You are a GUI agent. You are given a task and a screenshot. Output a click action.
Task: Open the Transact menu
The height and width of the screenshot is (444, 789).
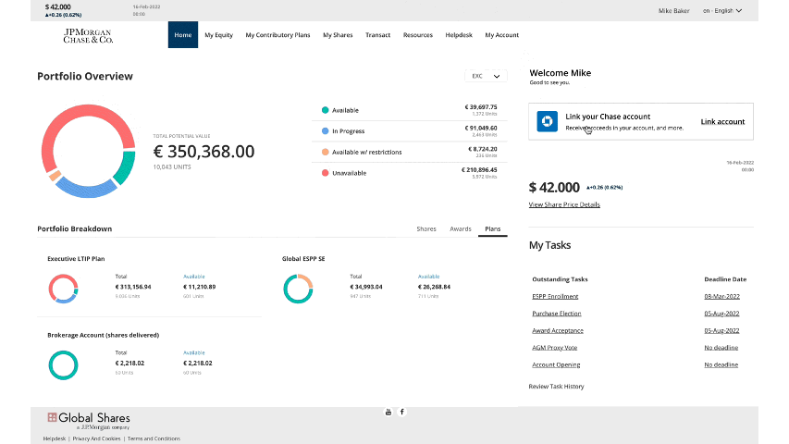[x=378, y=35]
